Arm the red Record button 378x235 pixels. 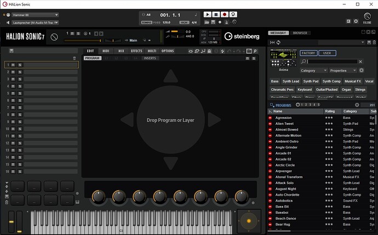click(x=225, y=14)
